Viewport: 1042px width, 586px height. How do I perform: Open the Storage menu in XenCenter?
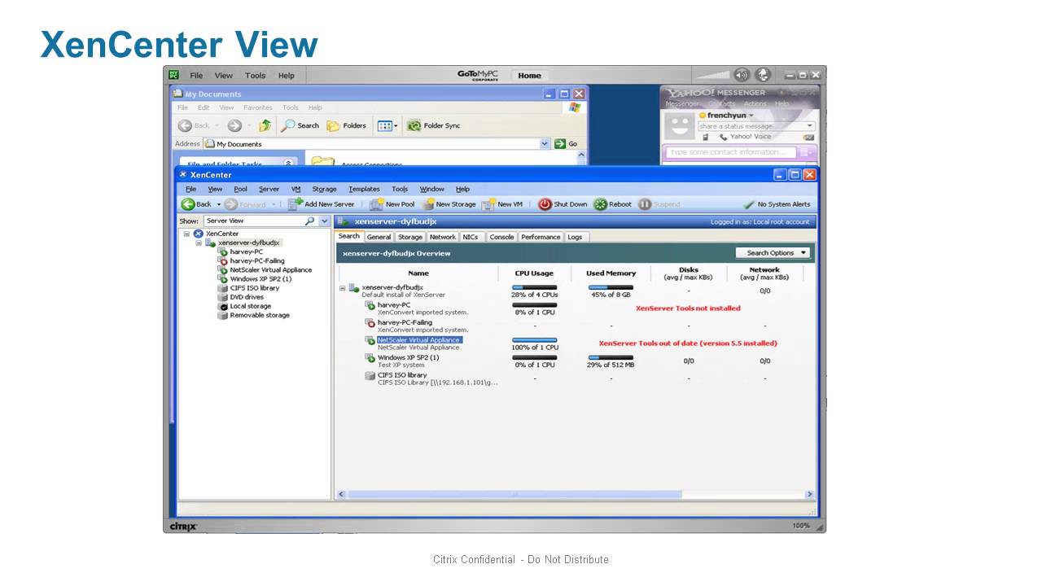click(x=324, y=189)
